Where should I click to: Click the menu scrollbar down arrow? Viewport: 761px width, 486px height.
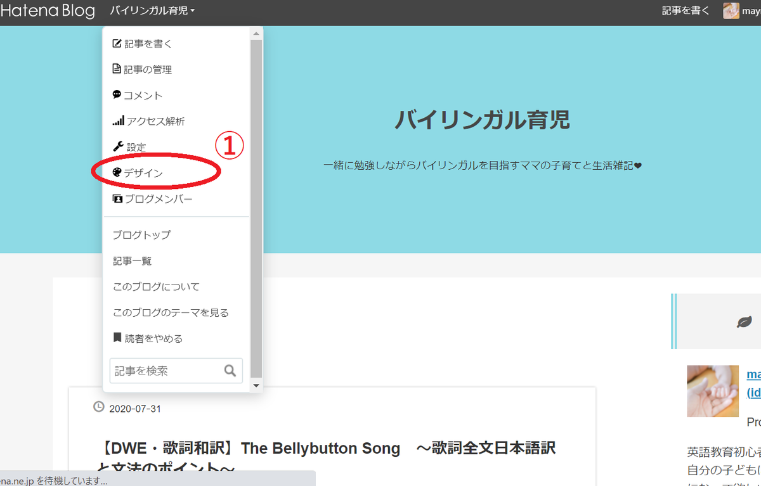coord(256,385)
